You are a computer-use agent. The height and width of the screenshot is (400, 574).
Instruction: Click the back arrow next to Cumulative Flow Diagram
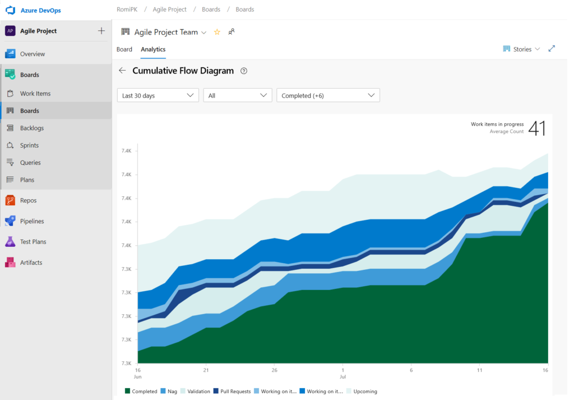pos(122,71)
